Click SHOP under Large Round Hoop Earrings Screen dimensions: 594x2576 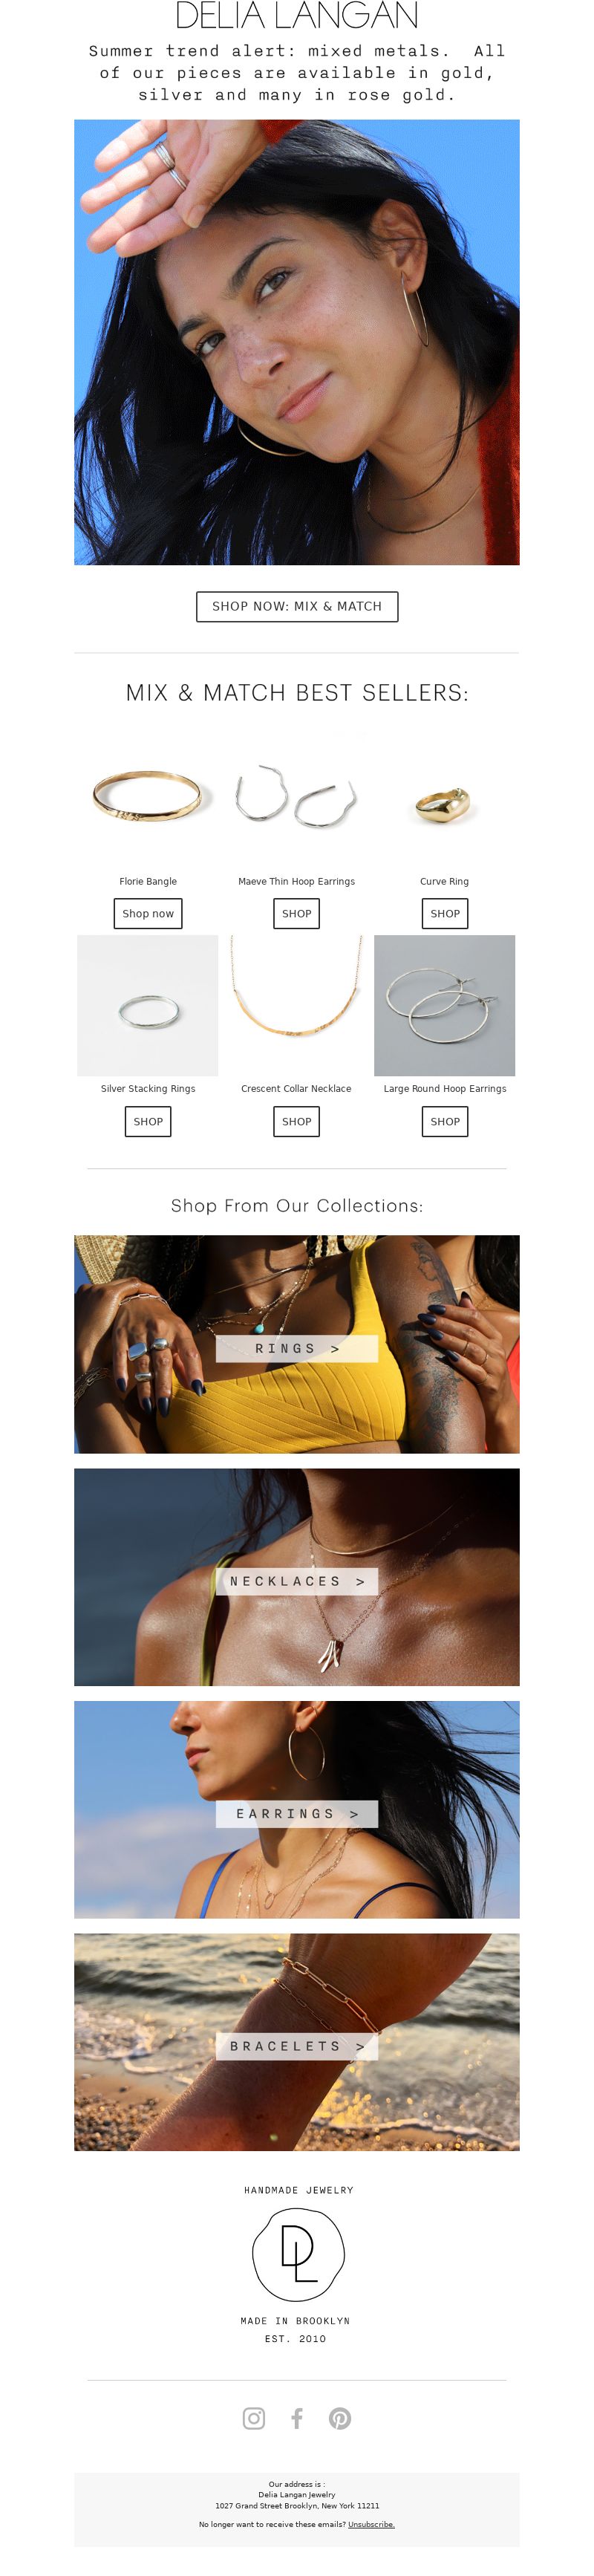(x=445, y=1121)
